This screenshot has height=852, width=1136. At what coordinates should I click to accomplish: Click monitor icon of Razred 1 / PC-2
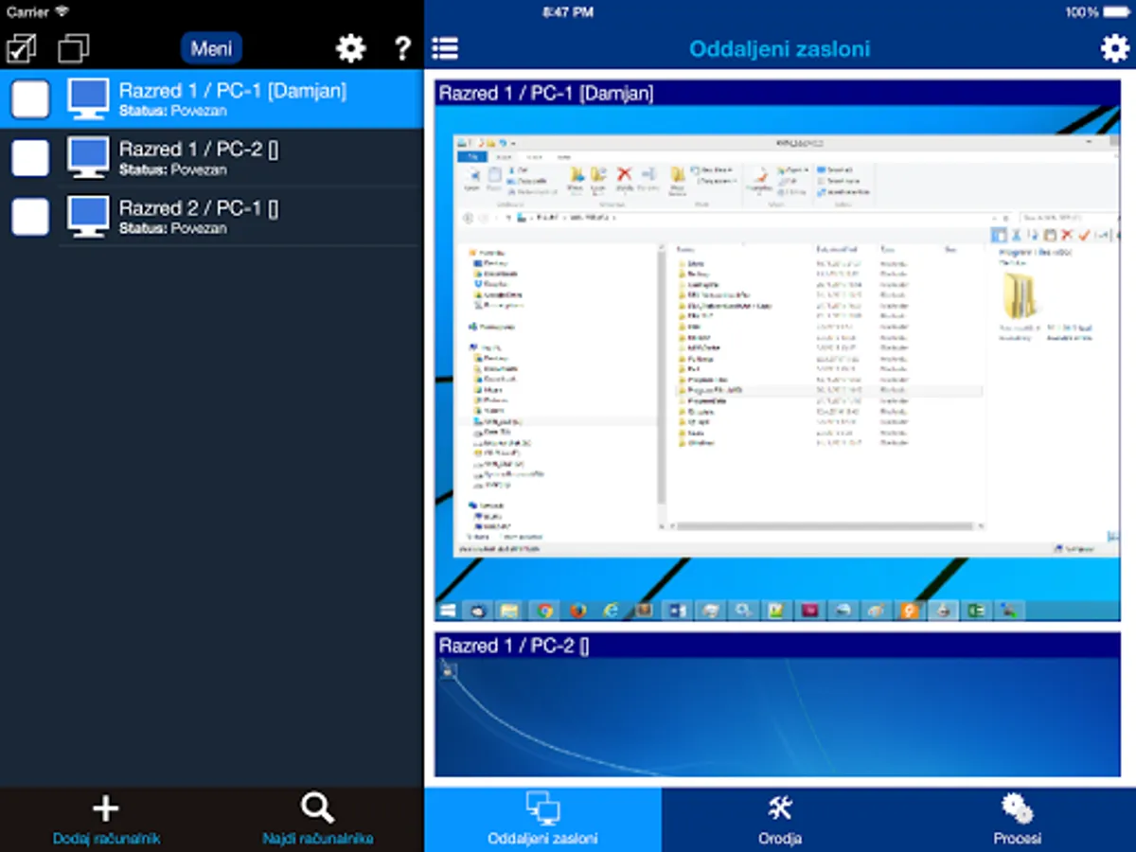[89, 158]
